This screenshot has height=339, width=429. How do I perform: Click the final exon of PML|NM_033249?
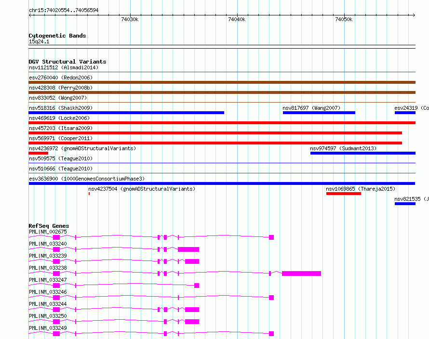pyautogui.click(x=271, y=334)
